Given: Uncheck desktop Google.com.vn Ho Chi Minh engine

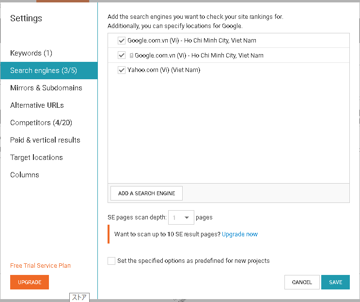Looking at the screenshot, I should (122, 41).
